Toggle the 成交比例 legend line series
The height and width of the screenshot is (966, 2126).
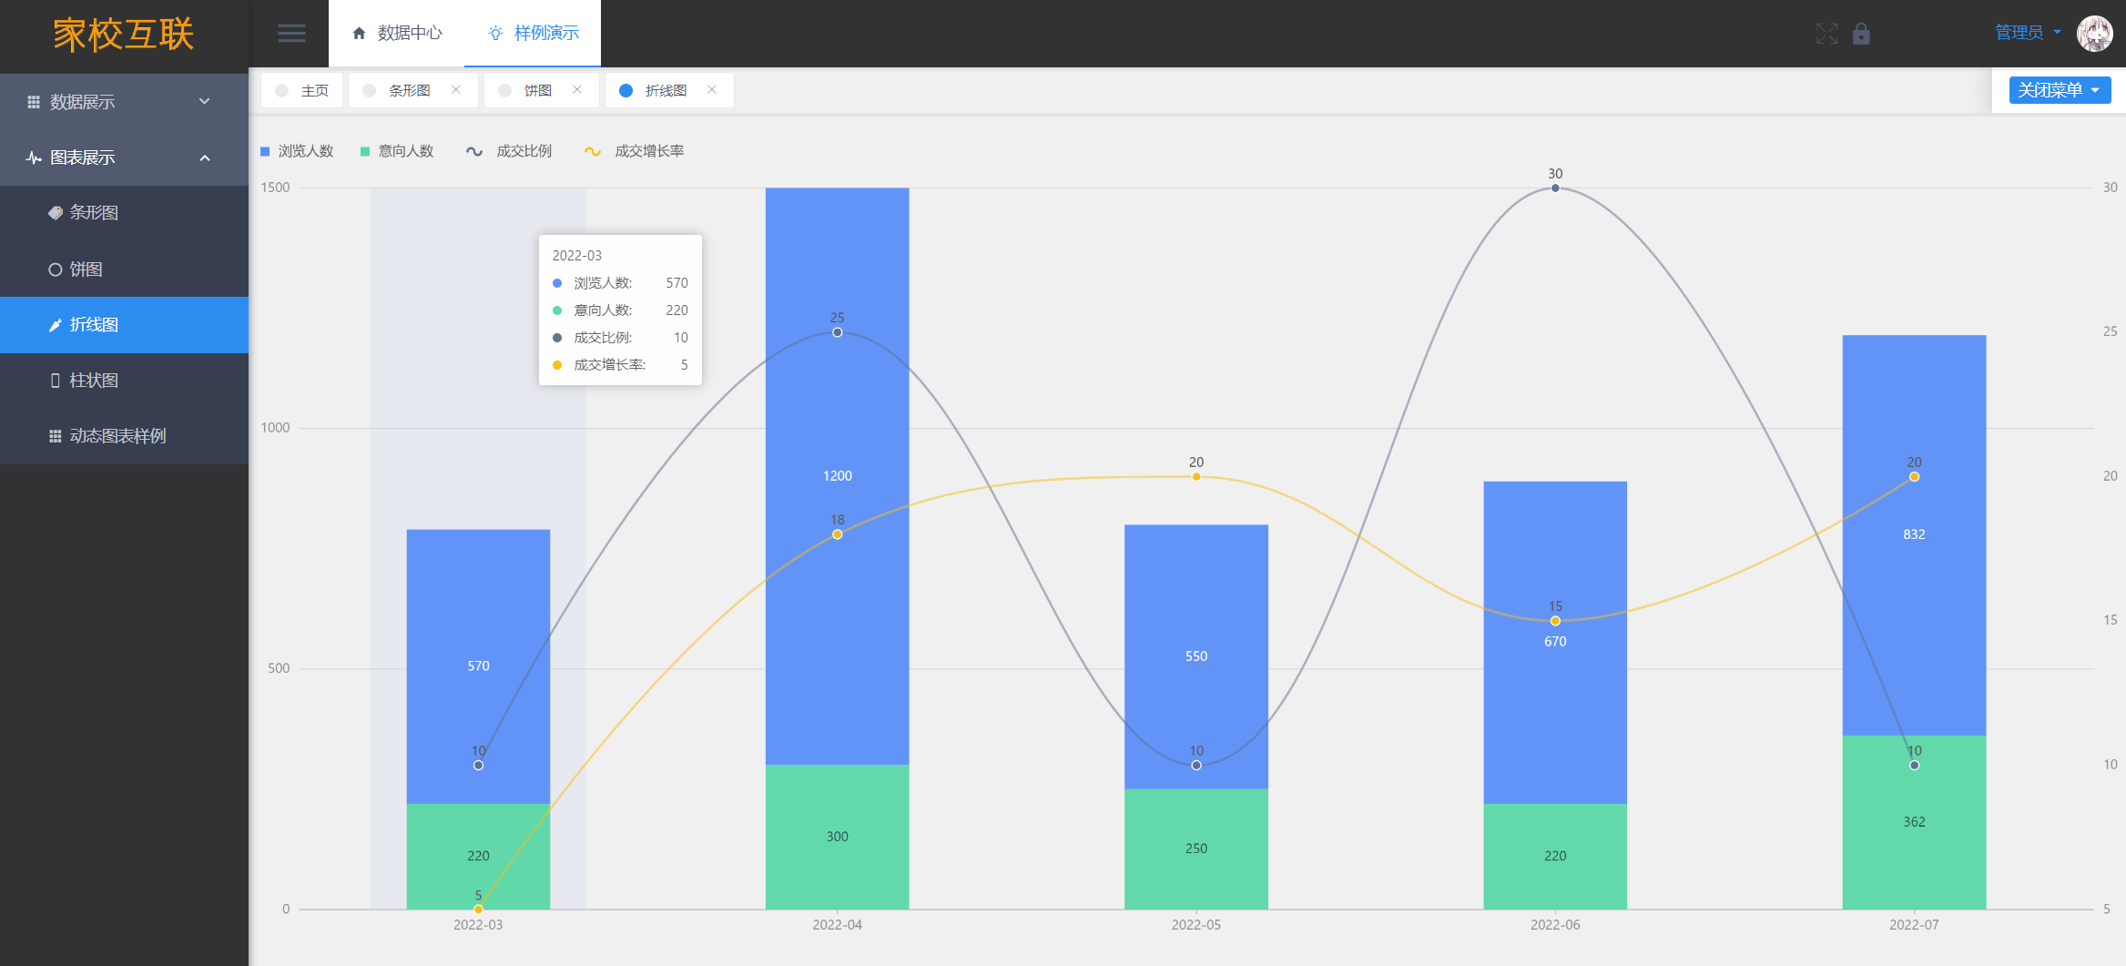509,151
